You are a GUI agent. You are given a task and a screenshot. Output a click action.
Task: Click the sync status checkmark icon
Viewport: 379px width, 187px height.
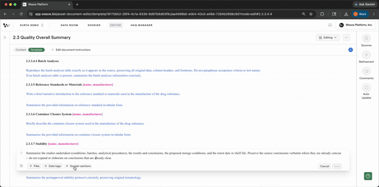pos(330,25)
